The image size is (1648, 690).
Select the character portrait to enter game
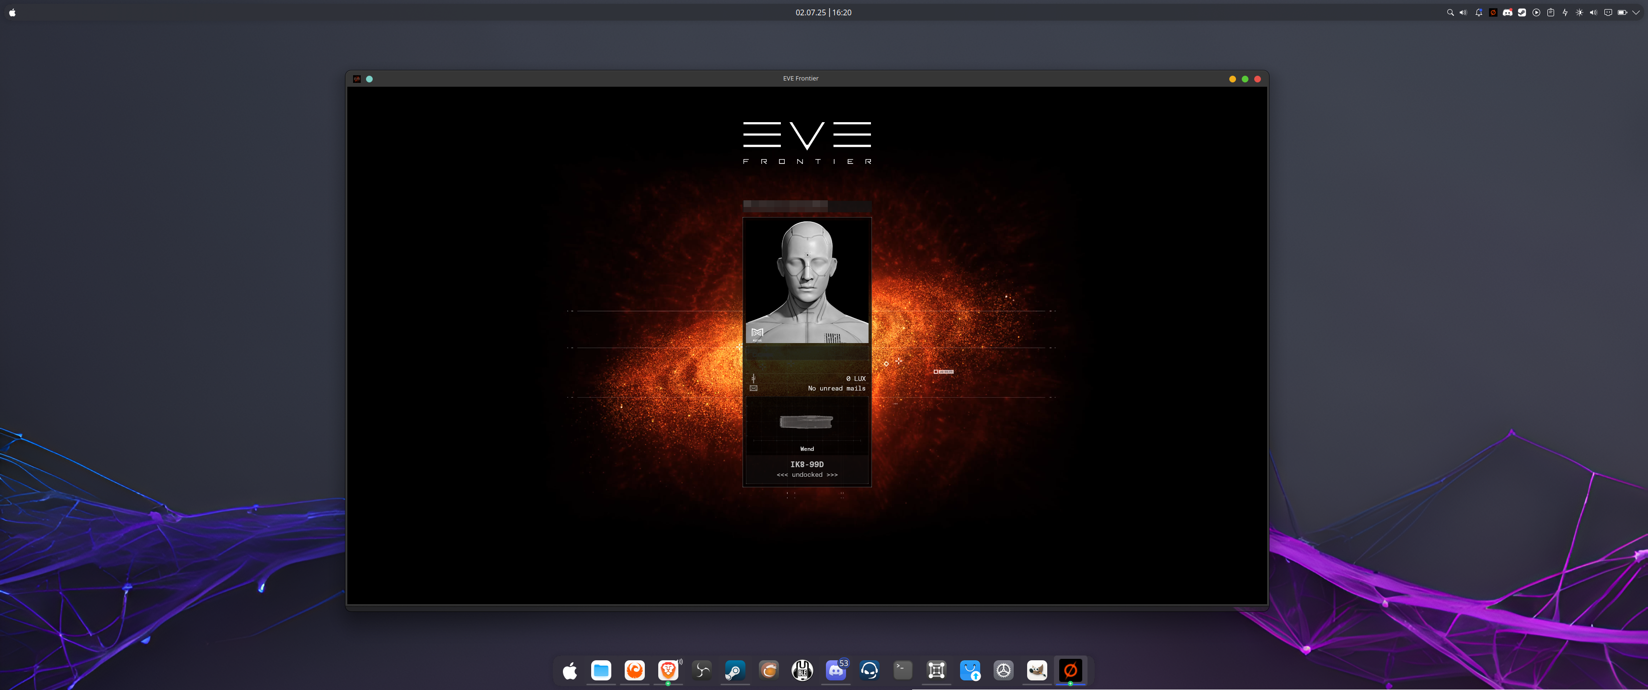[x=807, y=282]
